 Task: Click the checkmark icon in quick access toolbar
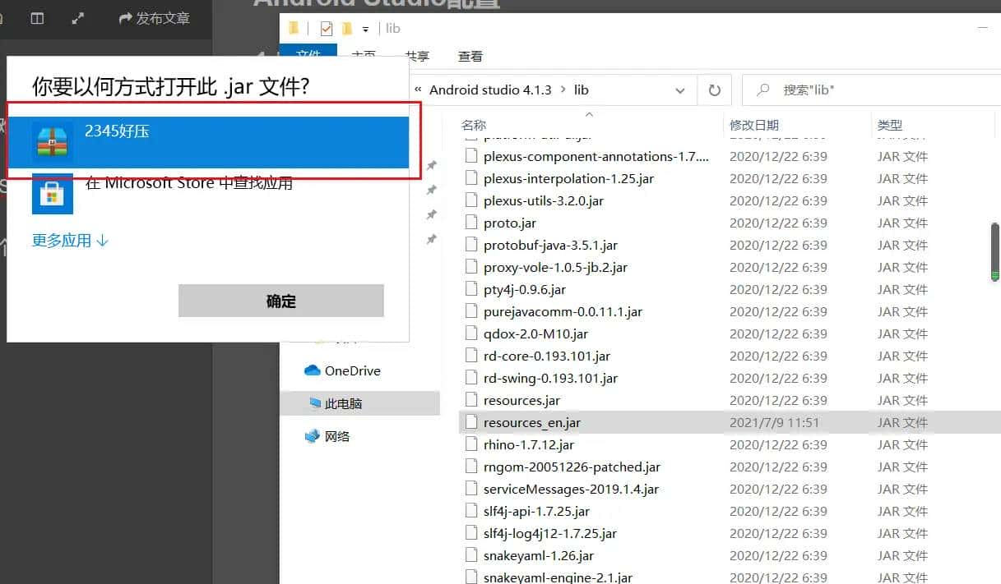click(x=326, y=27)
